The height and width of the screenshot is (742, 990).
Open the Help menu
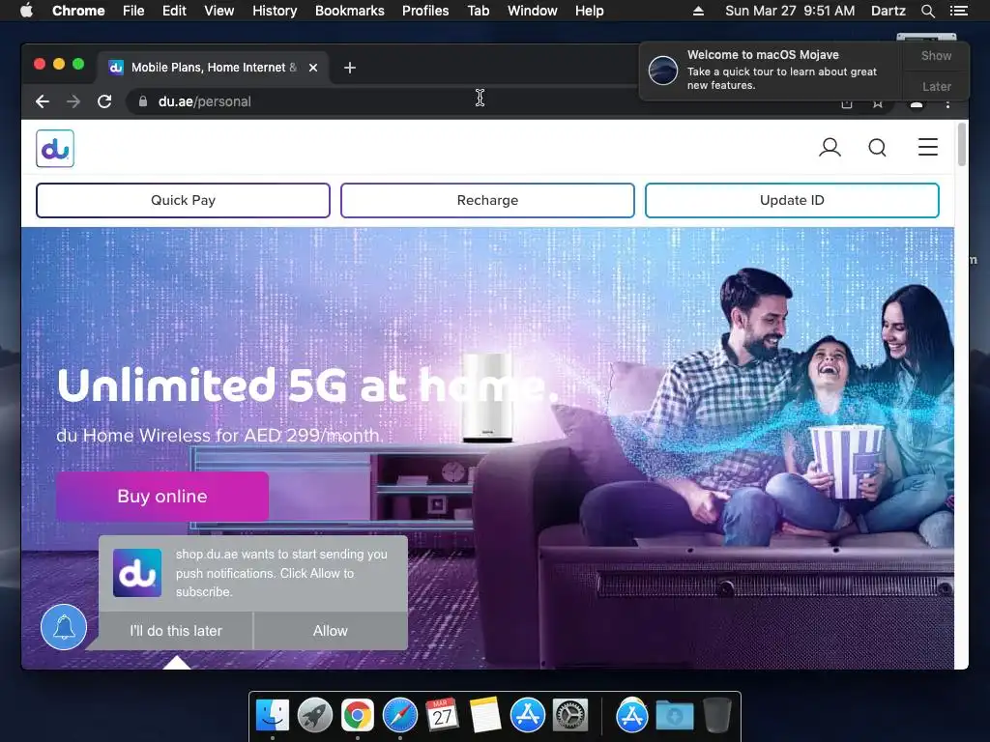[x=589, y=11]
